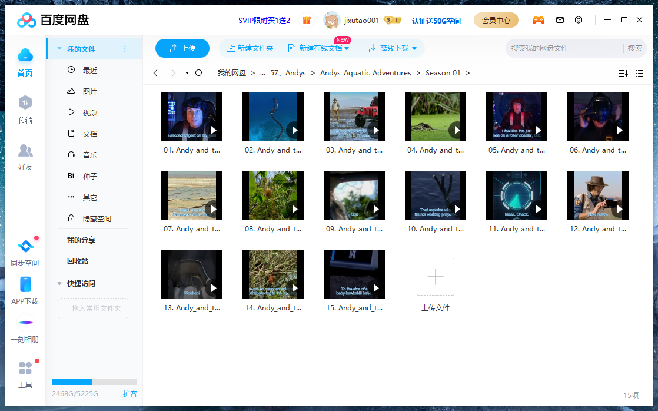
Task: Refresh the current folder view
Action: (199, 72)
